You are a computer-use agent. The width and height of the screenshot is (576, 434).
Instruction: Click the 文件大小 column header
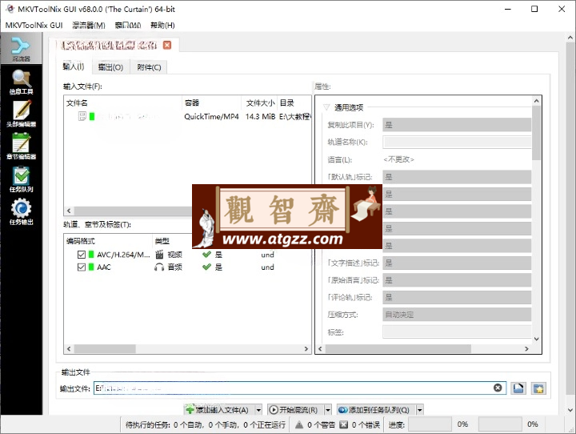pyautogui.click(x=259, y=103)
